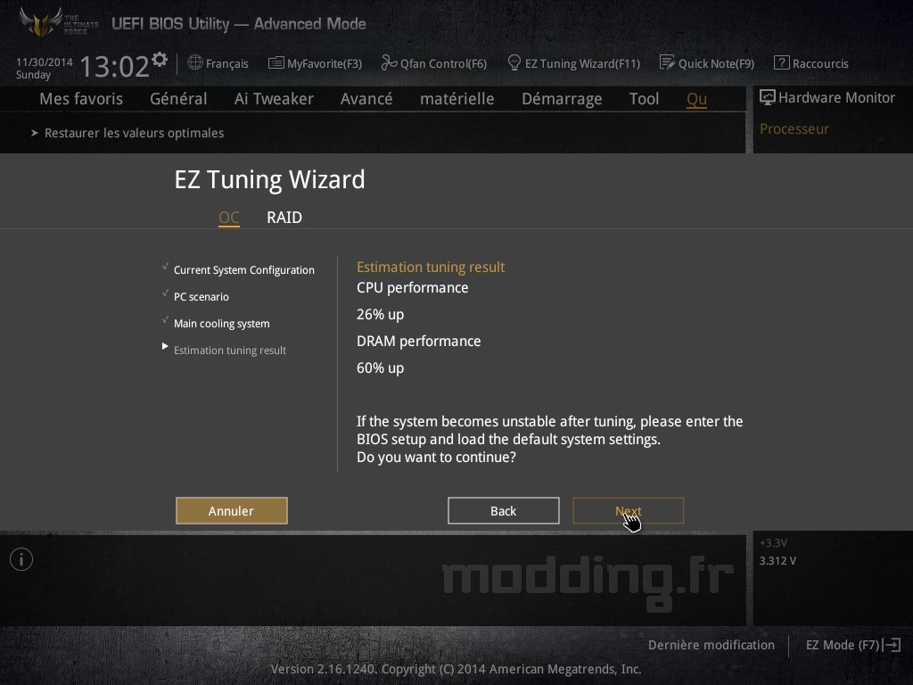Screen dimensions: 913x685
Task: Click the clock settings gear icon
Action: [159, 60]
